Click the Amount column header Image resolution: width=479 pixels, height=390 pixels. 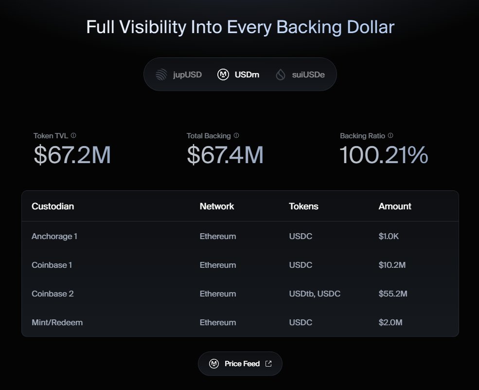click(395, 206)
